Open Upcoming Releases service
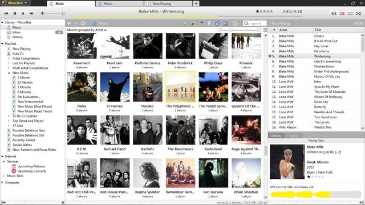Image resolution: width=365 pixels, height=205 pixels. point(31,166)
